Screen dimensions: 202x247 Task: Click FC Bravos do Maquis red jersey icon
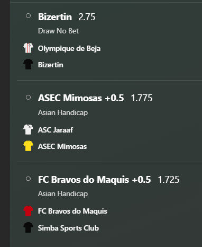pos(28,211)
